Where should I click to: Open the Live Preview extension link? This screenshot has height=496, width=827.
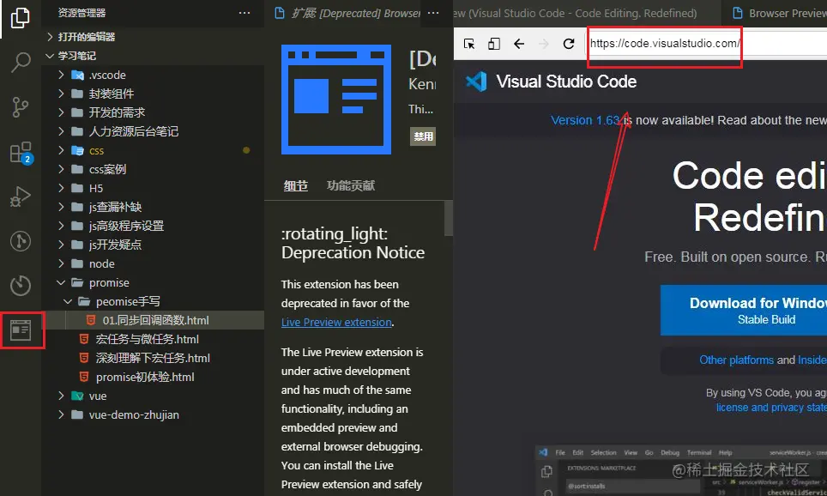335,322
